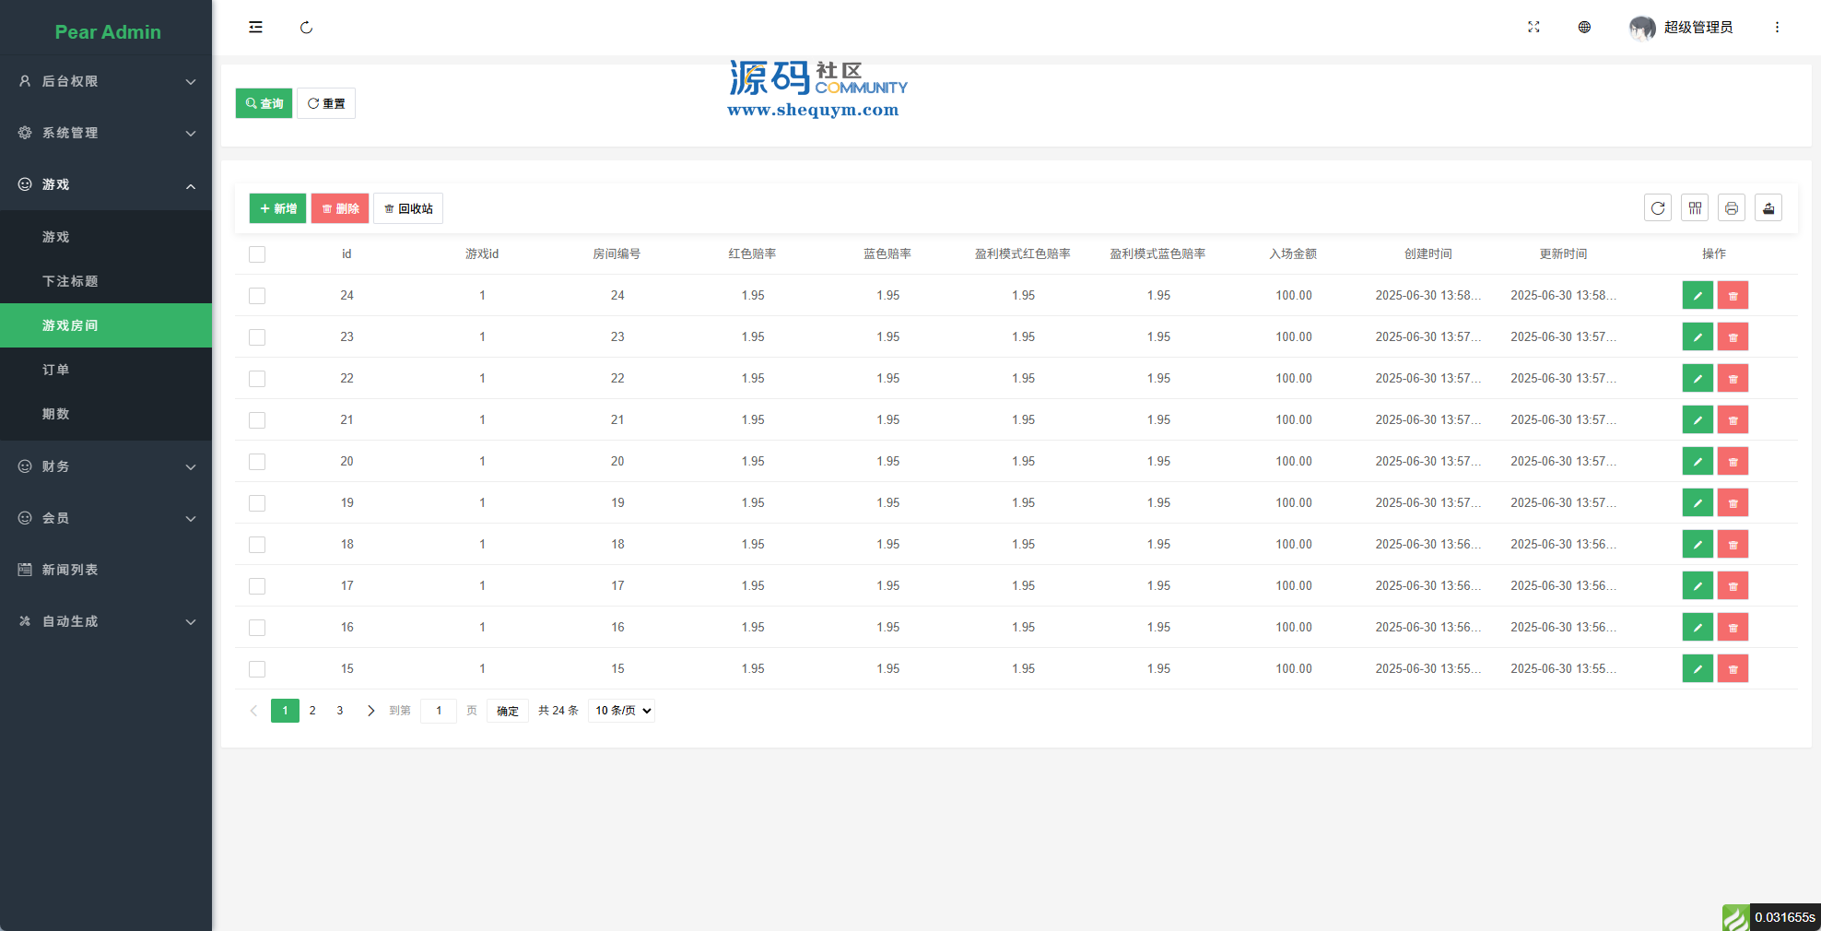Open the 订单 submenu item

55,370
